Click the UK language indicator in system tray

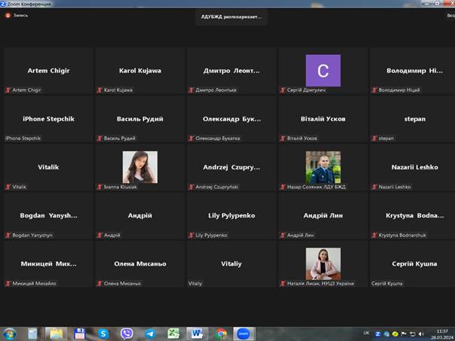point(366,333)
